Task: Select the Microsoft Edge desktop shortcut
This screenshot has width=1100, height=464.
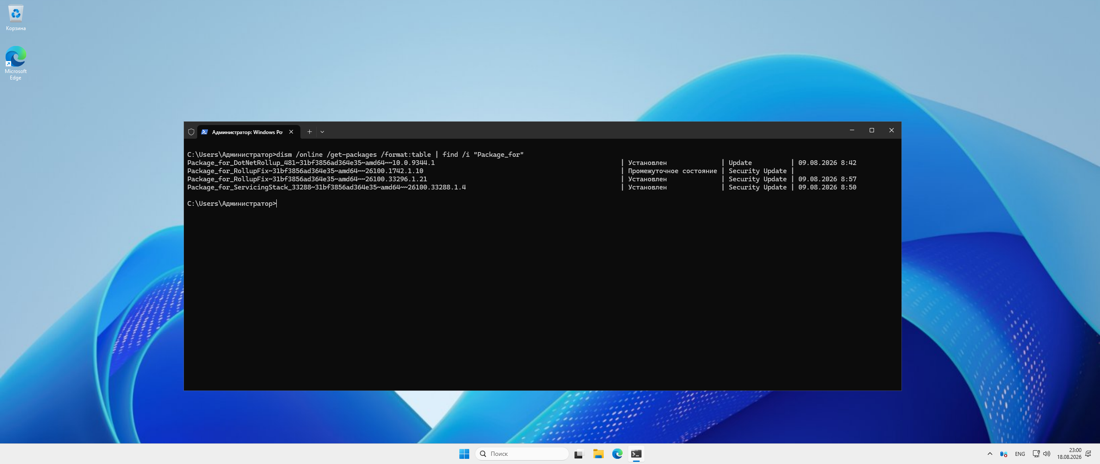Action: tap(16, 63)
